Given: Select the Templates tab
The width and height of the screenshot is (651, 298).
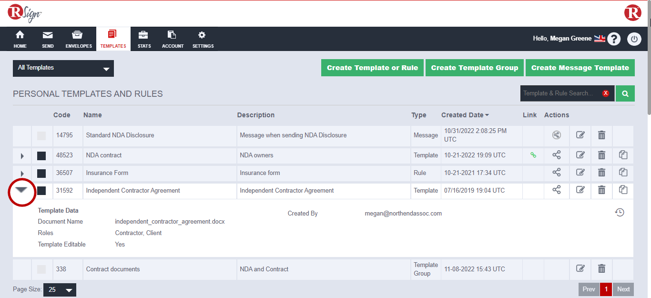Looking at the screenshot, I should pyautogui.click(x=113, y=39).
